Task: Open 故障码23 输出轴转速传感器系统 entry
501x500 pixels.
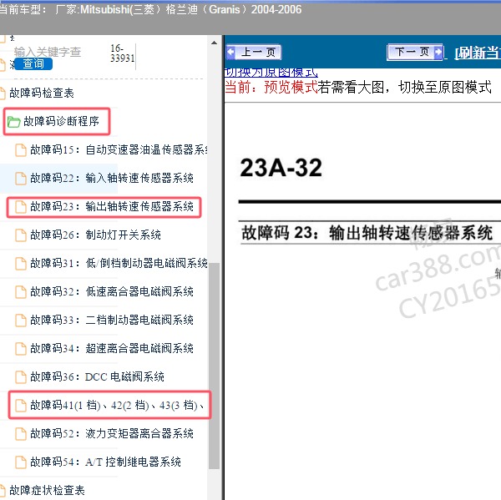Action: [x=112, y=206]
